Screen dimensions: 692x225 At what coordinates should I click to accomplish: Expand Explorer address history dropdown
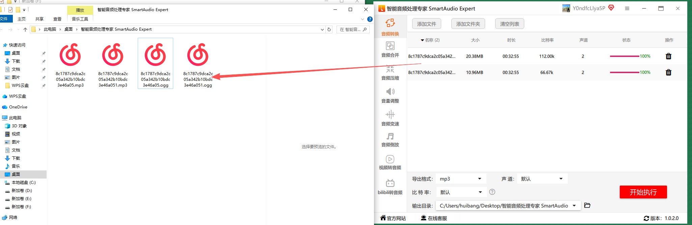point(322,30)
